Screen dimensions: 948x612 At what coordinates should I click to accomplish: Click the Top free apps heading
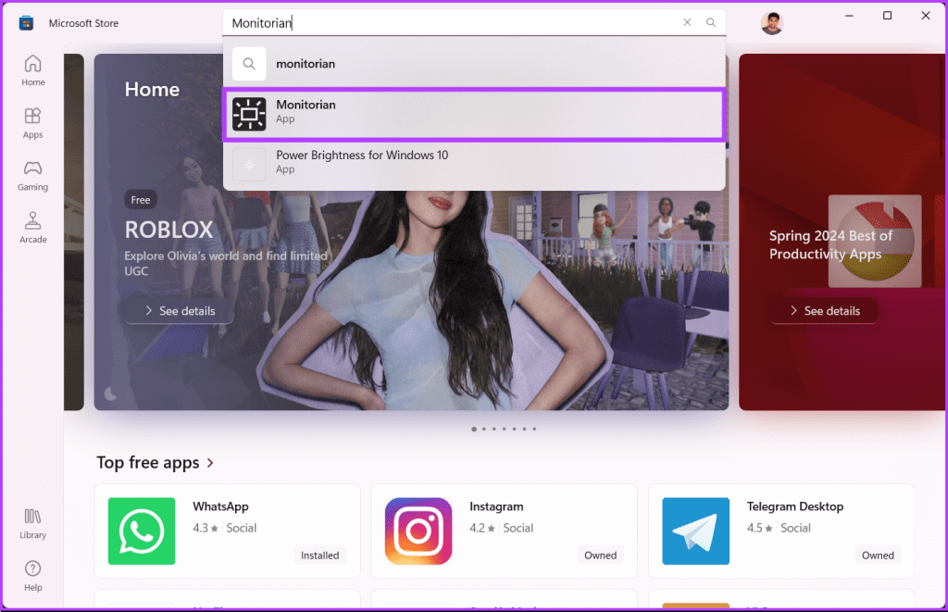pos(147,463)
